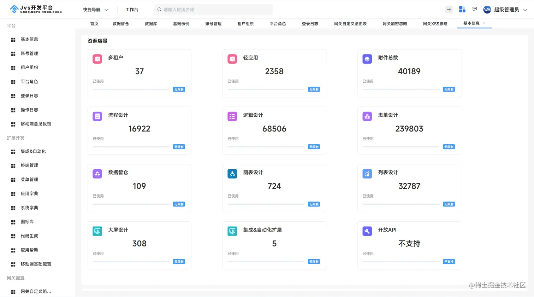Click grid icon beside 账号管理 in sidebar
Viewport: 534px width, 297px height.
[13, 54]
